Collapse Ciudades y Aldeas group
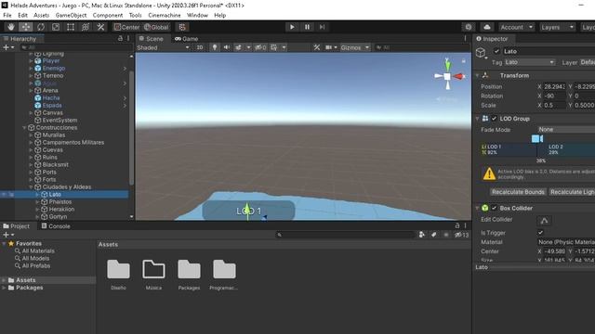This screenshot has width=595, height=334. [x=31, y=187]
